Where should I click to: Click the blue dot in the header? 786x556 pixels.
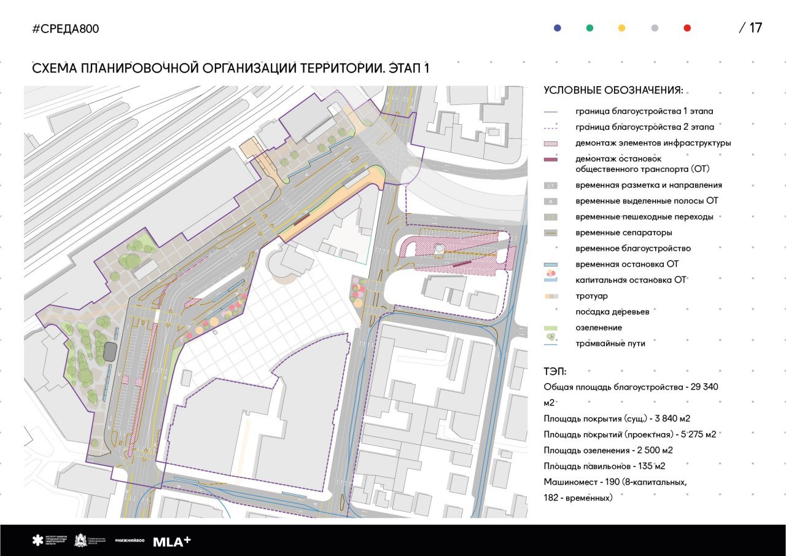coord(557,28)
